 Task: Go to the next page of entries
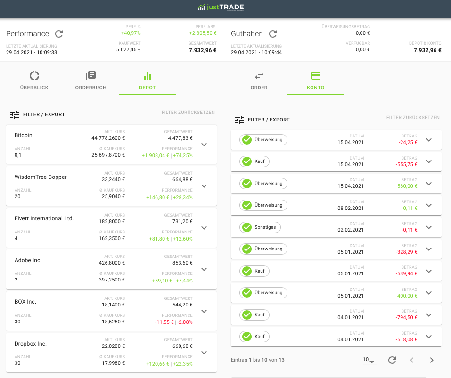pyautogui.click(x=431, y=360)
